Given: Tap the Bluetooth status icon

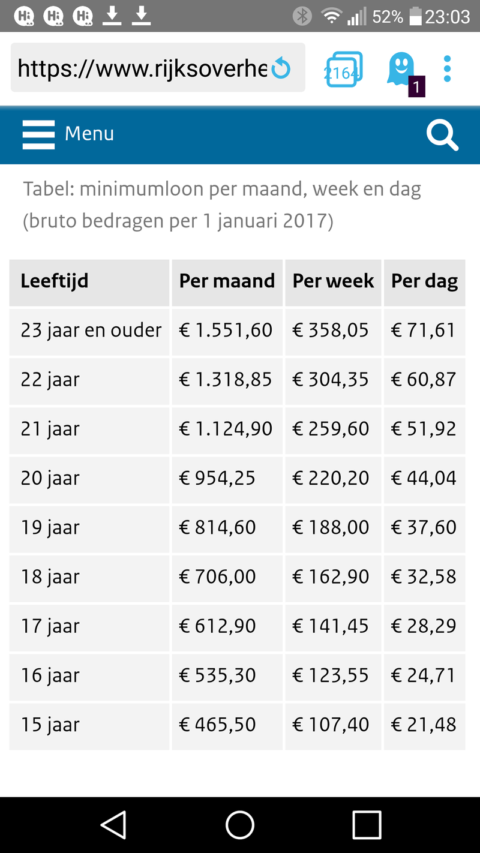Looking at the screenshot, I should point(302,17).
